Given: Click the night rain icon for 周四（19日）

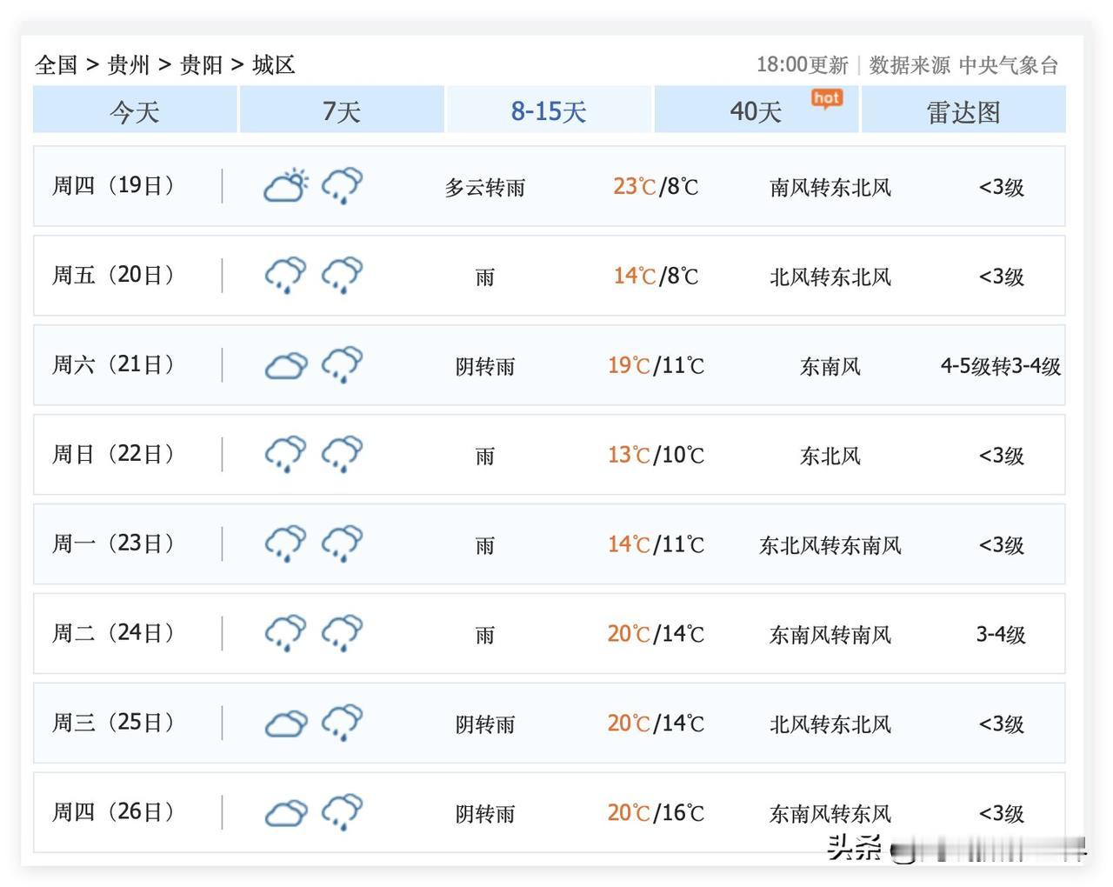Looking at the screenshot, I should [x=342, y=185].
